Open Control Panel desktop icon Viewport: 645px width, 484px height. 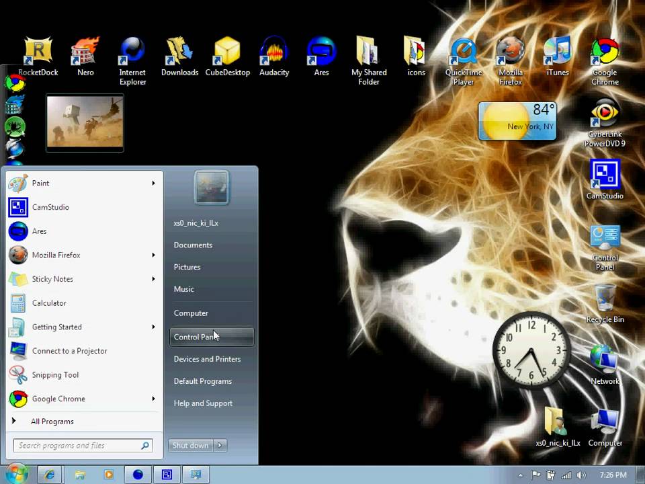tap(605, 248)
